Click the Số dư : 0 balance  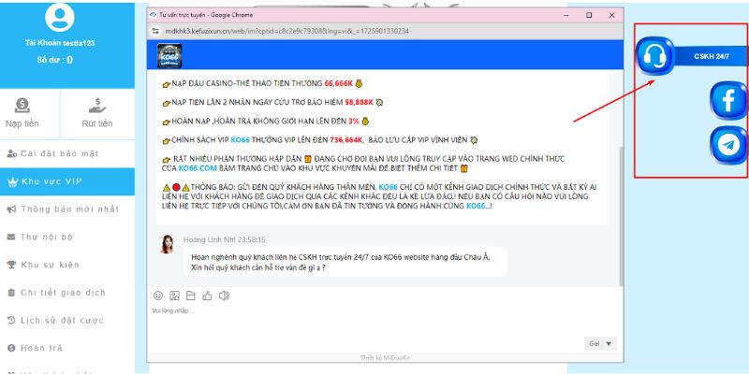point(55,60)
